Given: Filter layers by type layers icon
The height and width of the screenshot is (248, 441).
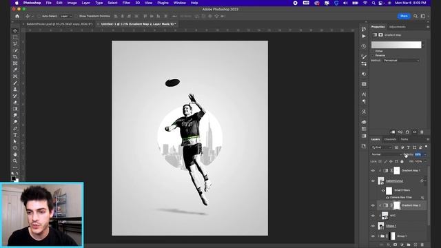Looking at the screenshot, I should point(409,147).
